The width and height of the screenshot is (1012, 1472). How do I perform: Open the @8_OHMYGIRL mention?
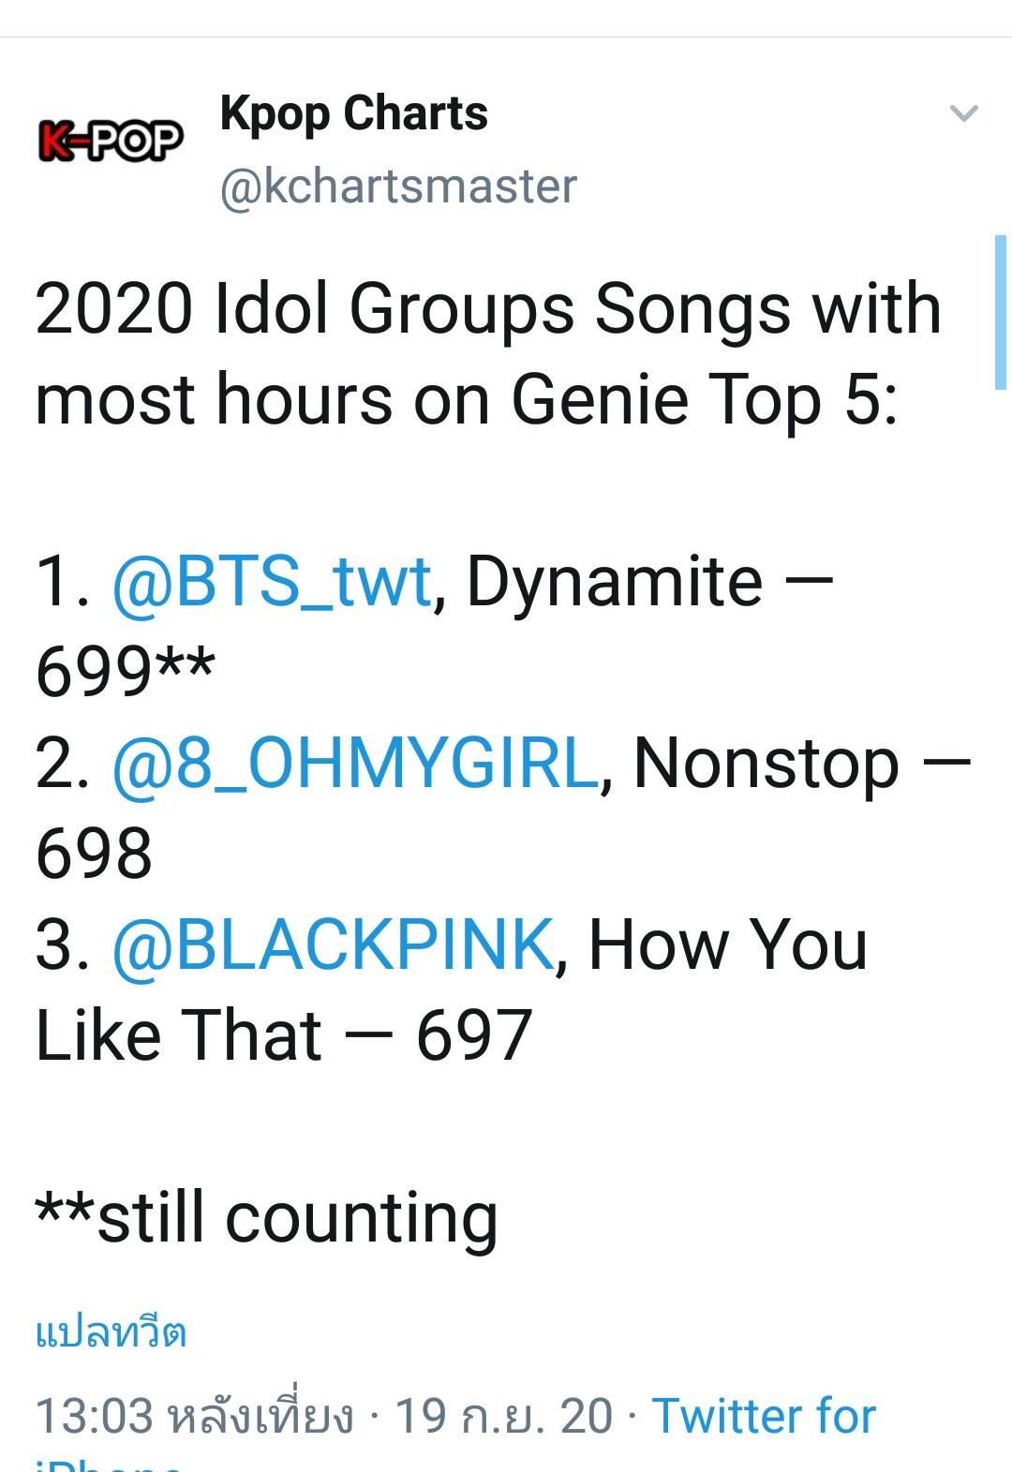click(x=354, y=763)
